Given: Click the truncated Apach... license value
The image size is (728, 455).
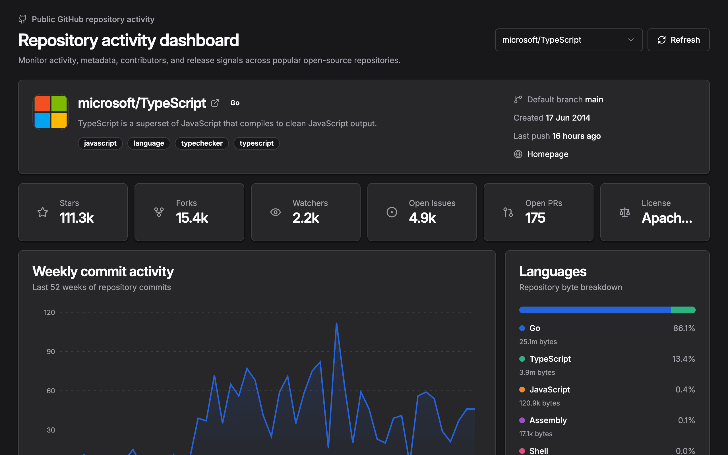Looking at the screenshot, I should click(667, 218).
